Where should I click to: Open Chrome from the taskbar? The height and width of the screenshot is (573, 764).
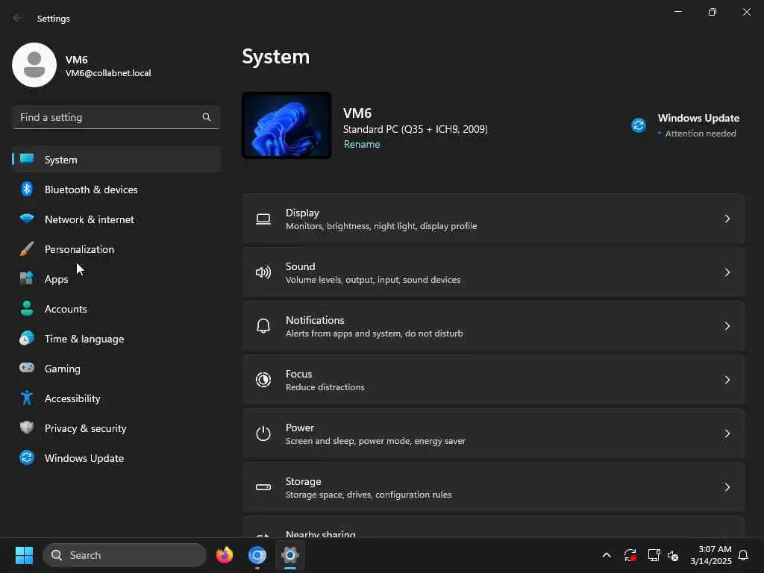[257, 555]
